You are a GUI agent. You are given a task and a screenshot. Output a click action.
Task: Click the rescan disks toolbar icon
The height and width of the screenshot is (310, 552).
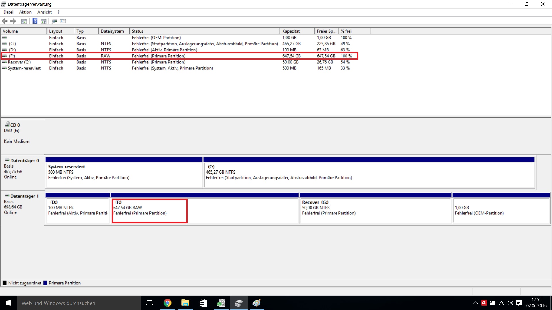pos(54,21)
